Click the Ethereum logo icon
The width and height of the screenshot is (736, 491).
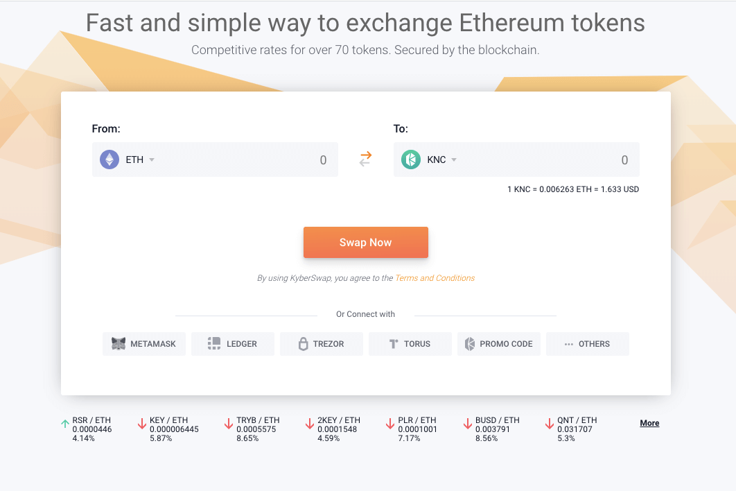click(109, 160)
